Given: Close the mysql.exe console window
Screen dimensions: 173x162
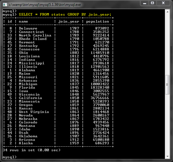Looking at the screenshot, I should pos(163,3).
